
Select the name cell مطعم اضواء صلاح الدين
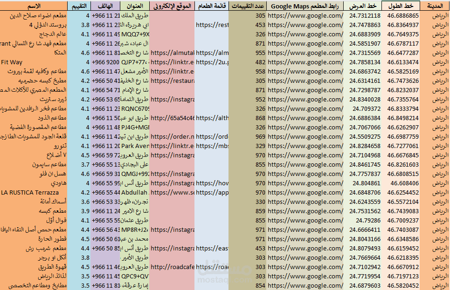click(34, 16)
